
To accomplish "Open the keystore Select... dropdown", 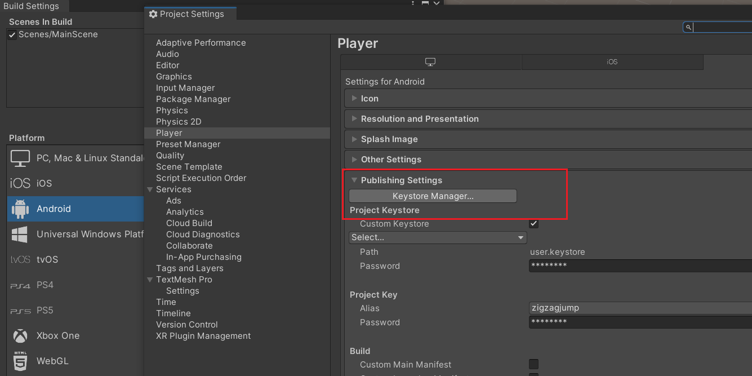I will pyautogui.click(x=438, y=237).
